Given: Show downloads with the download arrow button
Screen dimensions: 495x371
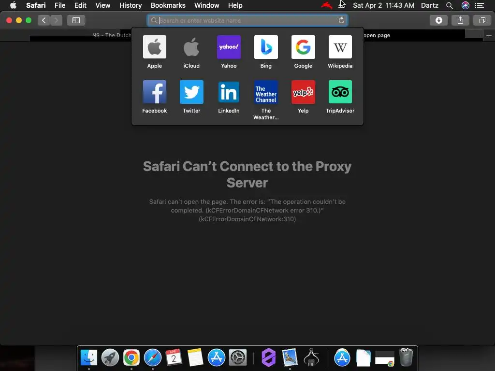Looking at the screenshot, I should point(438,20).
